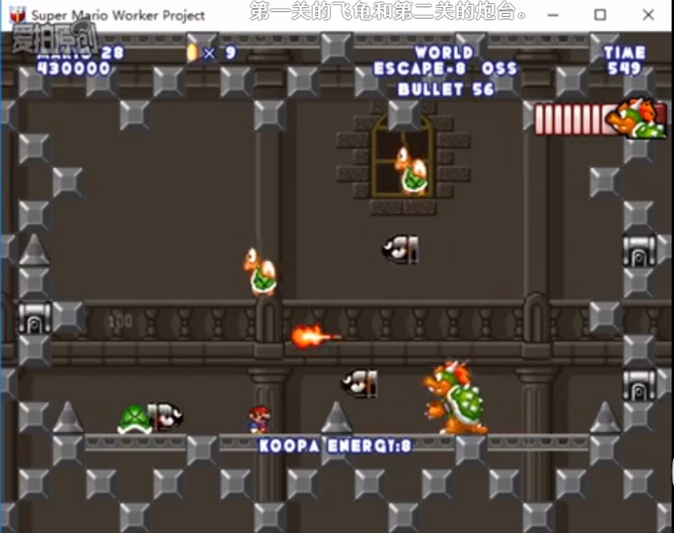Click the coin icon in the HUD

pyautogui.click(x=192, y=53)
